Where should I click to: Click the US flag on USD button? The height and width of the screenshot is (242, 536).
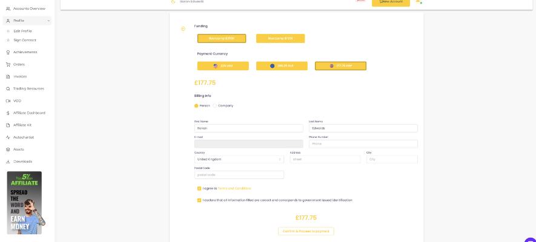pos(216,66)
